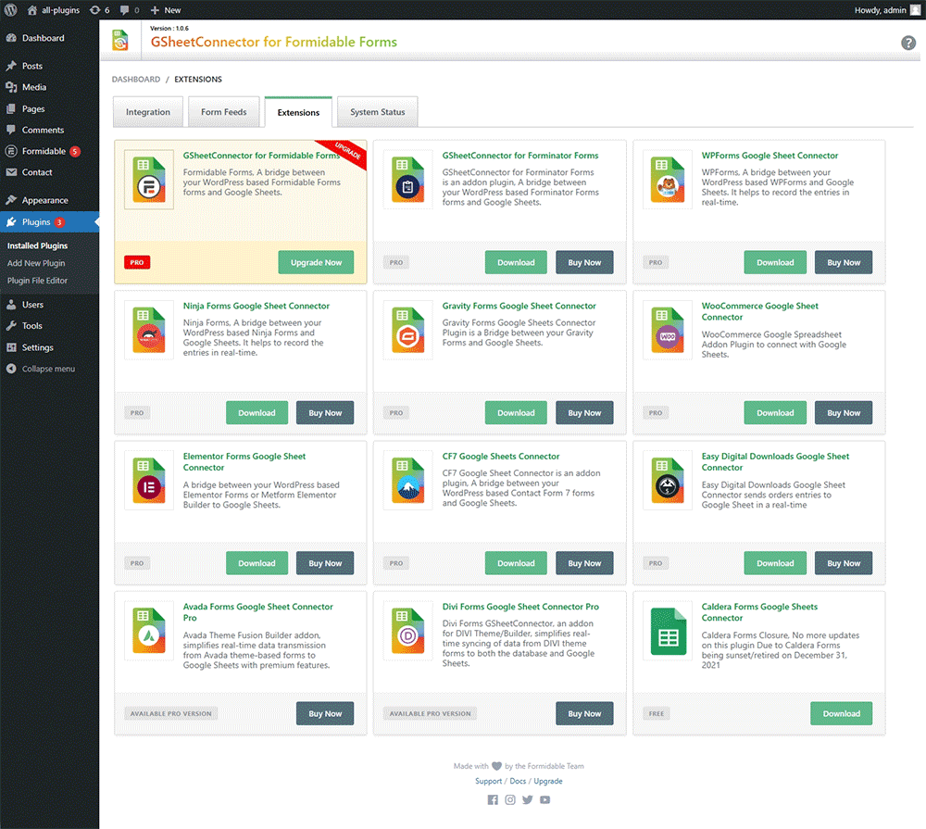The height and width of the screenshot is (829, 926).
Task: Click the Avada Forms connector icon
Action: click(149, 631)
